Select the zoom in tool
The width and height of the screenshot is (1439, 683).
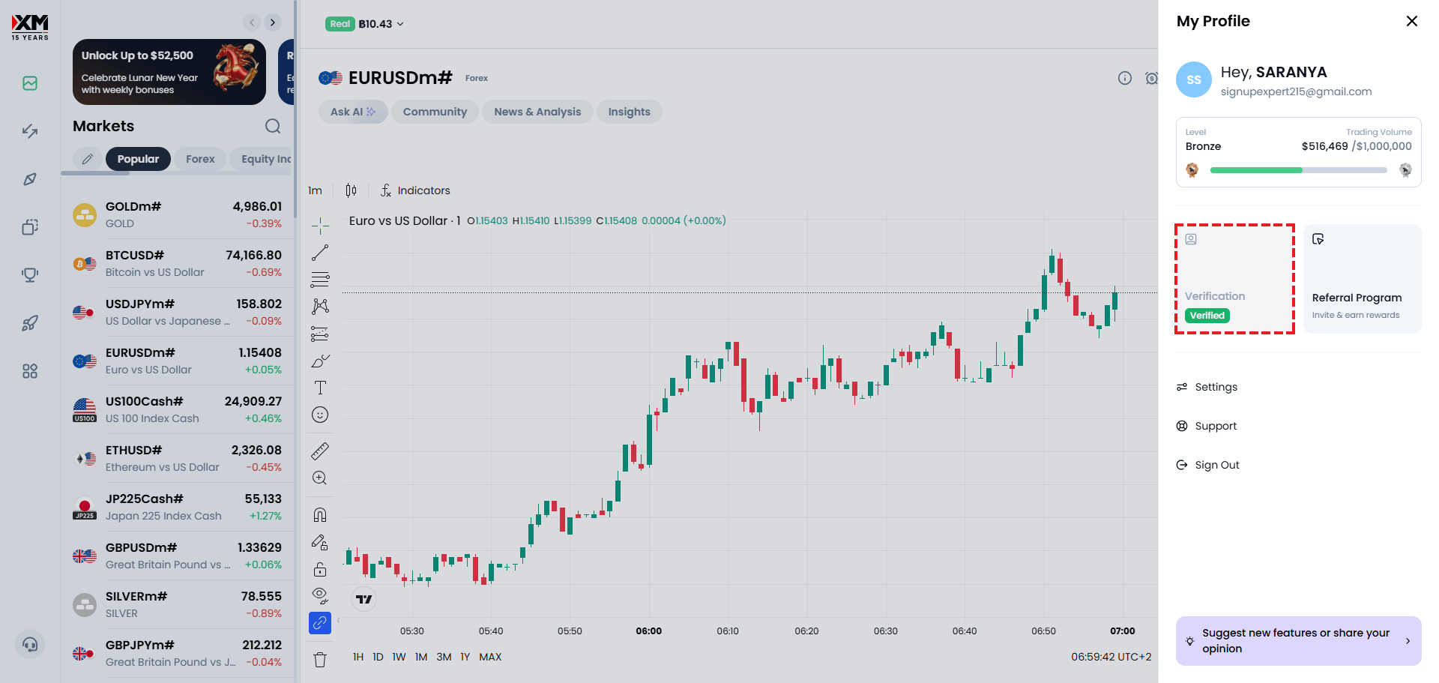coord(320,478)
